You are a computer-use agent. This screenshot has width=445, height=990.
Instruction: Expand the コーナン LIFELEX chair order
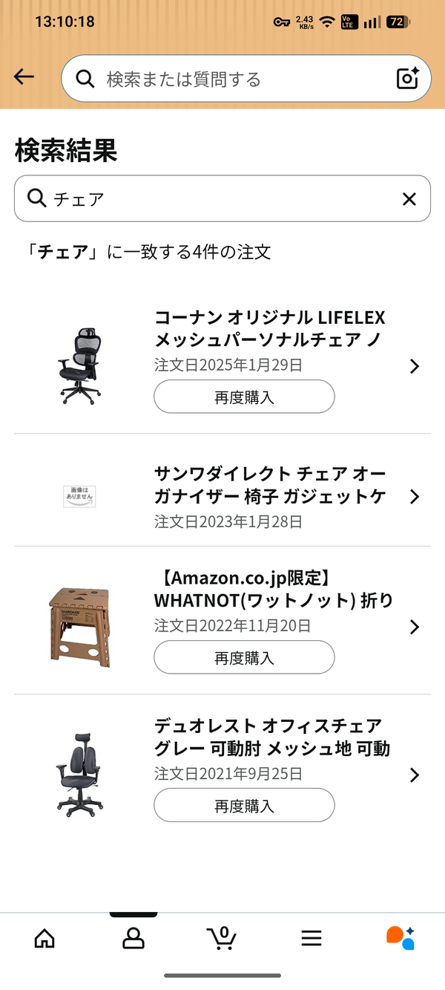click(415, 366)
